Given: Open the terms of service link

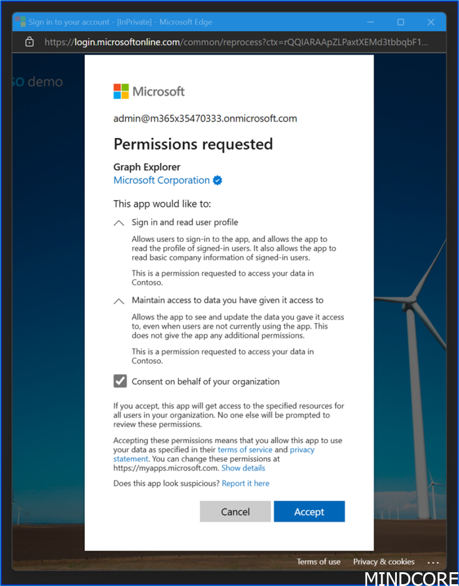Looking at the screenshot, I should [x=245, y=449].
